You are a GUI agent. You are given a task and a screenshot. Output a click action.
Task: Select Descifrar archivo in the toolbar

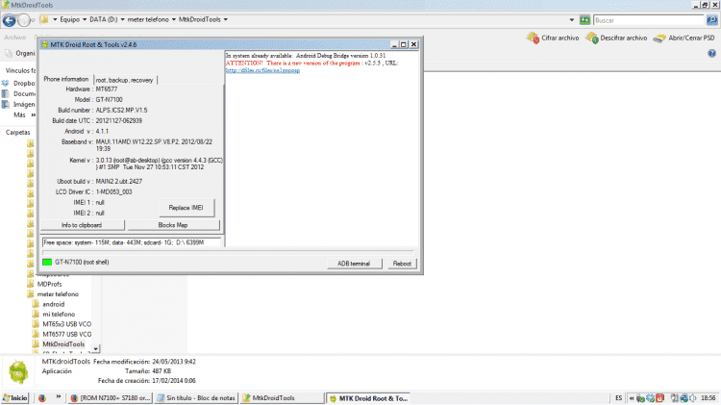click(616, 38)
